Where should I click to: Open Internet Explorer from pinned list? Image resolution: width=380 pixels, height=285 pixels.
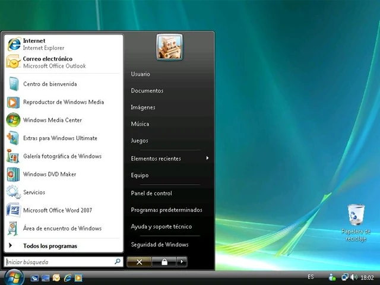coord(64,44)
